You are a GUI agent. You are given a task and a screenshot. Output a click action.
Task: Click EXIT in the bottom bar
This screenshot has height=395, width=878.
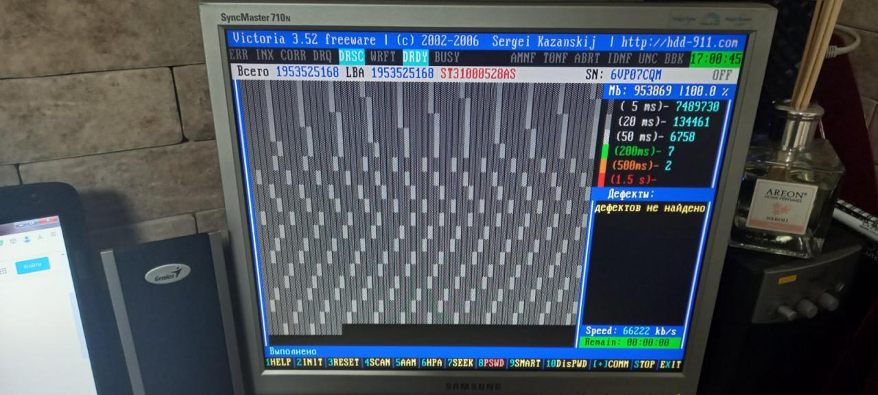(670, 365)
